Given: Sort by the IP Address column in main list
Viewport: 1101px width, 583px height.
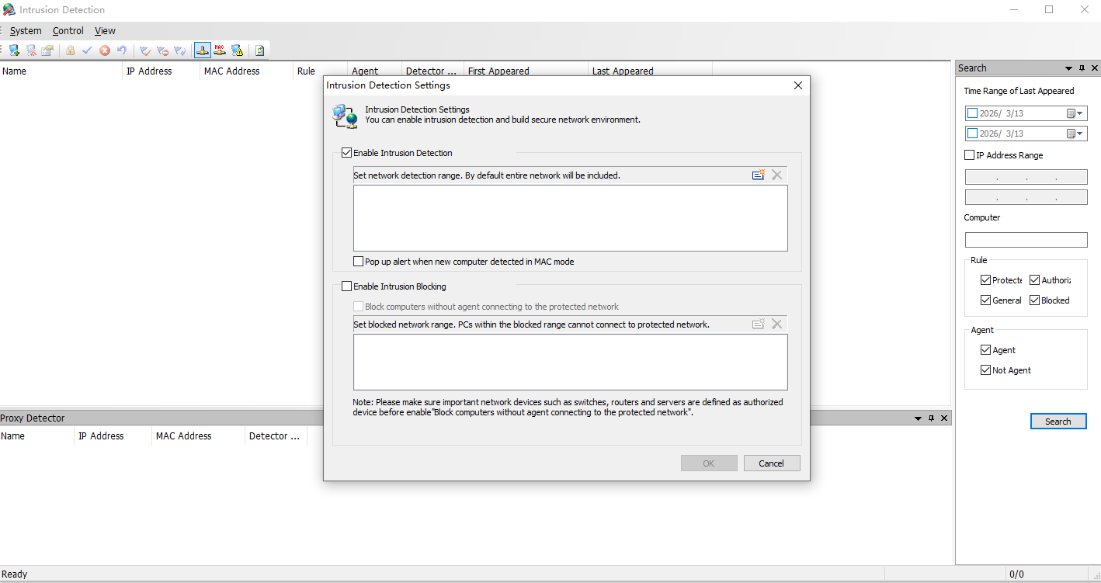Looking at the screenshot, I should click(162, 71).
